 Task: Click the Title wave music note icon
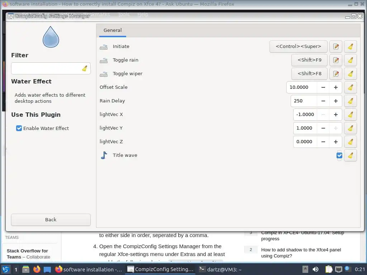tap(104, 155)
